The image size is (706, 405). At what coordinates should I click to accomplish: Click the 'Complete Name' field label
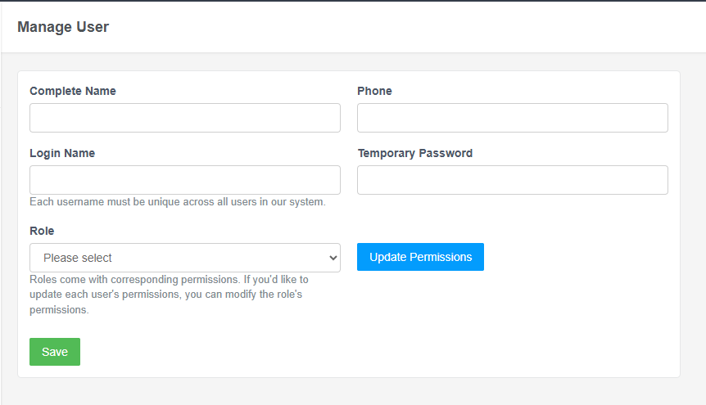point(73,91)
